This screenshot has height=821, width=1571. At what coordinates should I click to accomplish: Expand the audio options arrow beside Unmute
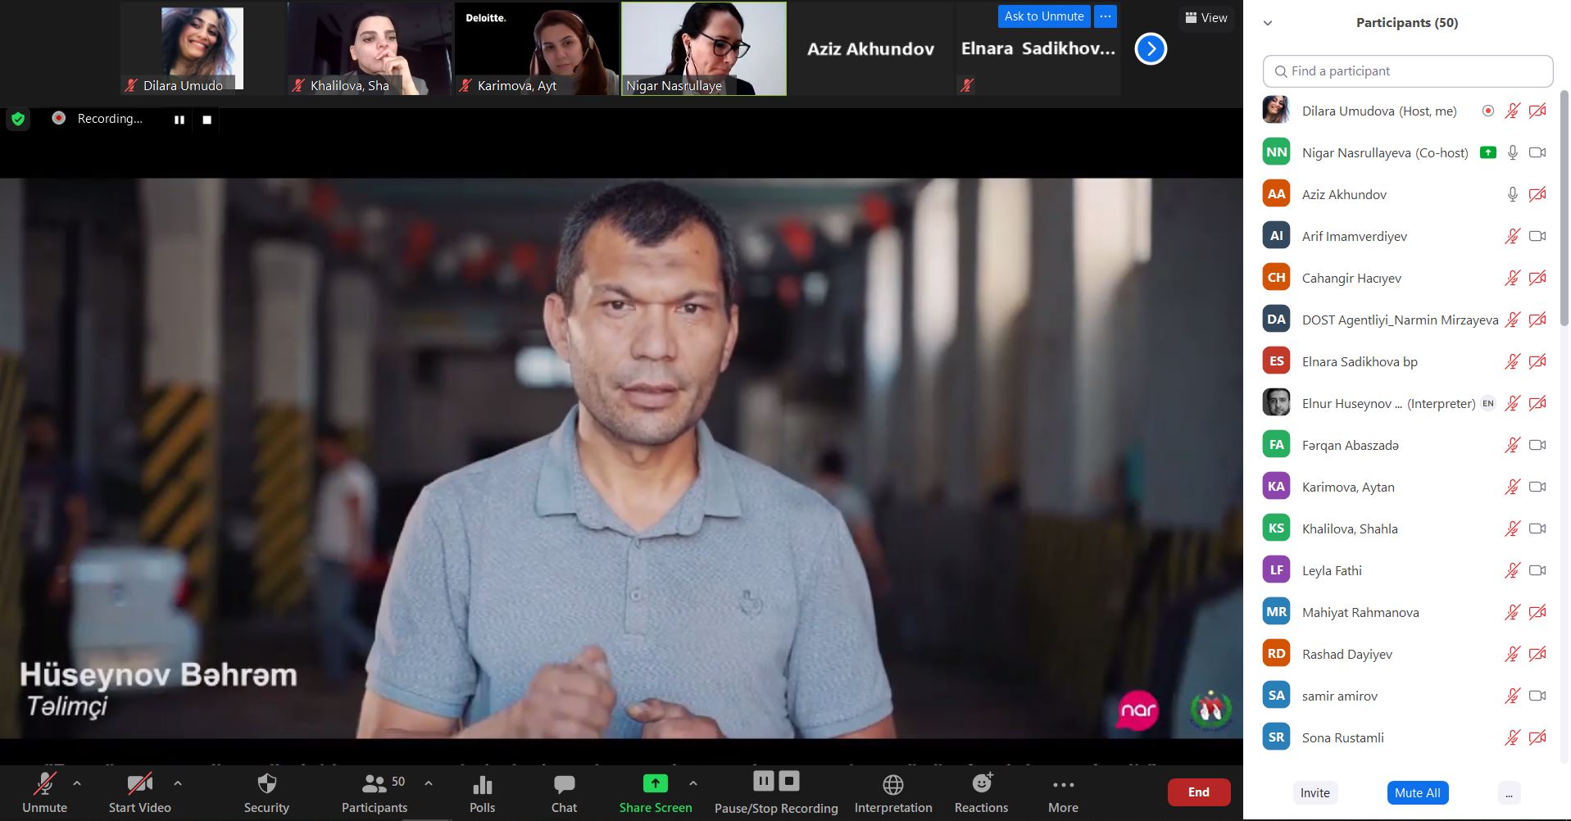tap(77, 783)
